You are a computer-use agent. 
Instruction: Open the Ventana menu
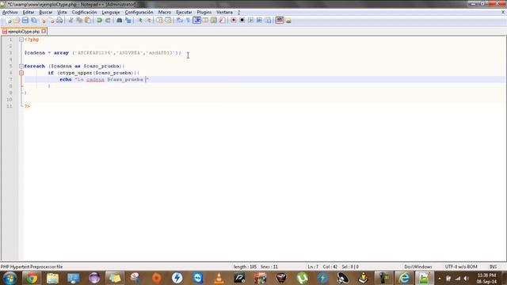[x=224, y=13]
